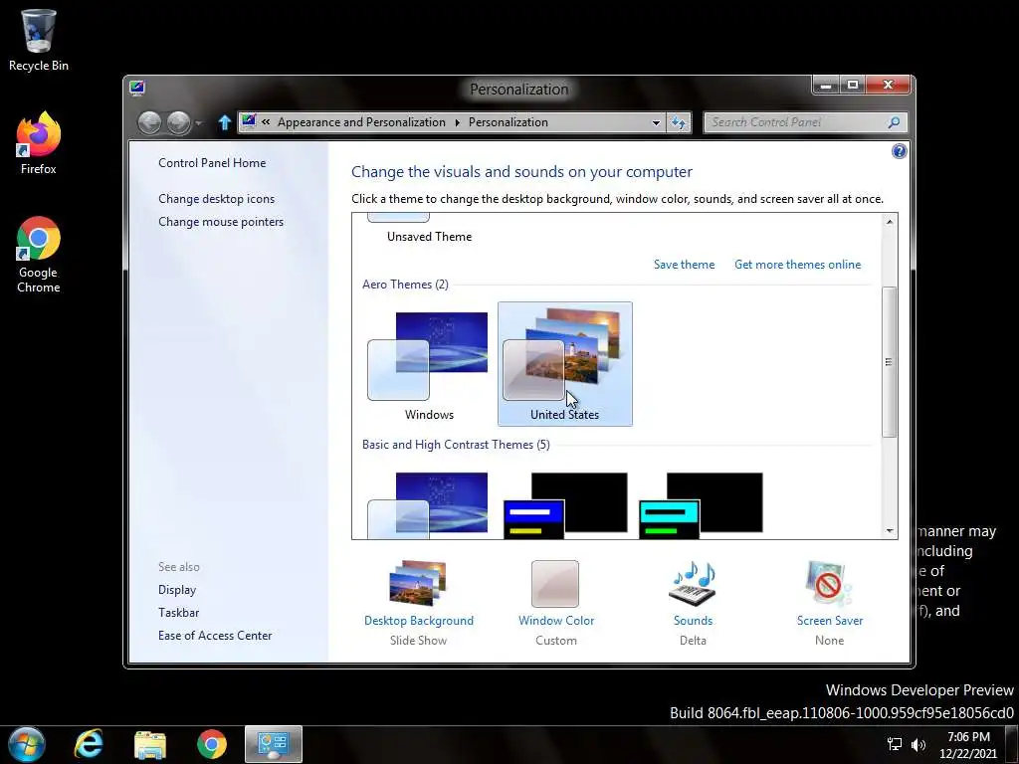Open Change mouse pointers link

pyautogui.click(x=221, y=222)
